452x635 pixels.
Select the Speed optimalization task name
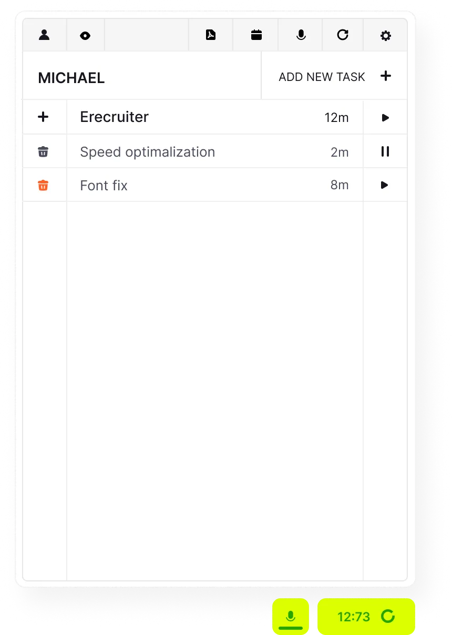[x=147, y=152]
